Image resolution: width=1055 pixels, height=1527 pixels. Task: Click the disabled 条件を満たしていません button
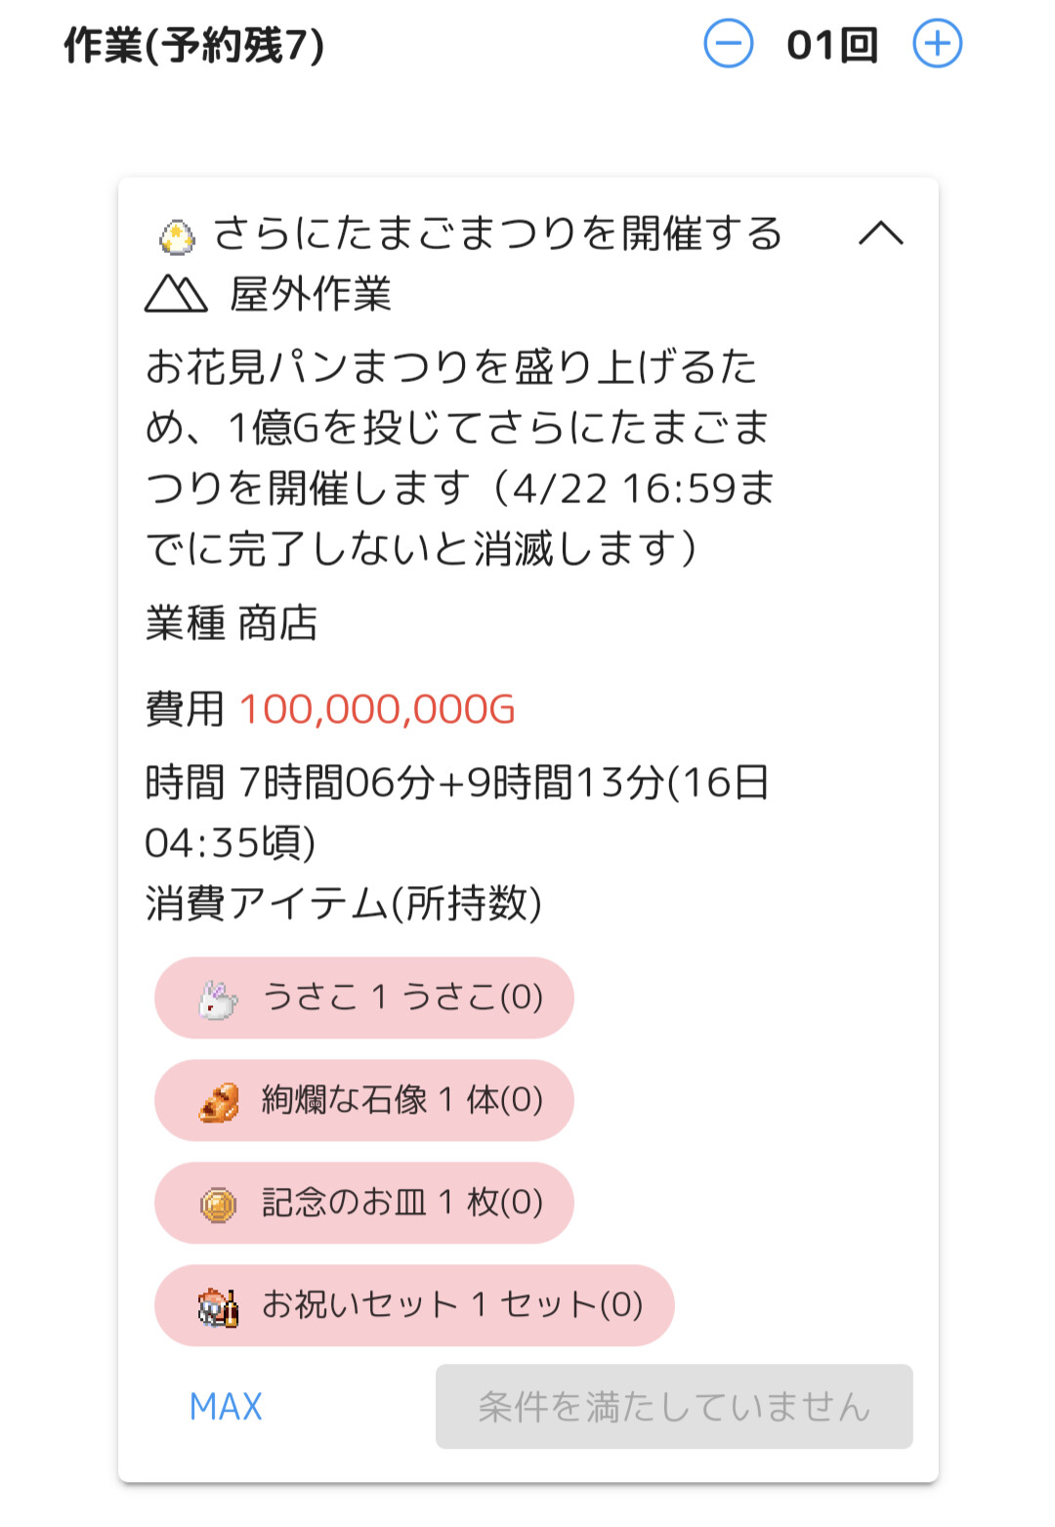pos(674,1407)
